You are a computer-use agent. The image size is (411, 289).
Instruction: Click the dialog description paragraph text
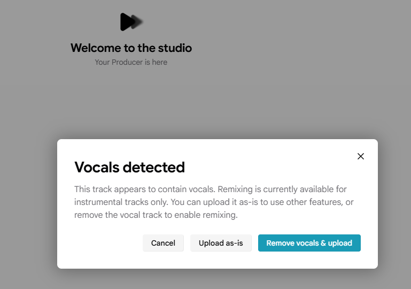click(x=214, y=202)
